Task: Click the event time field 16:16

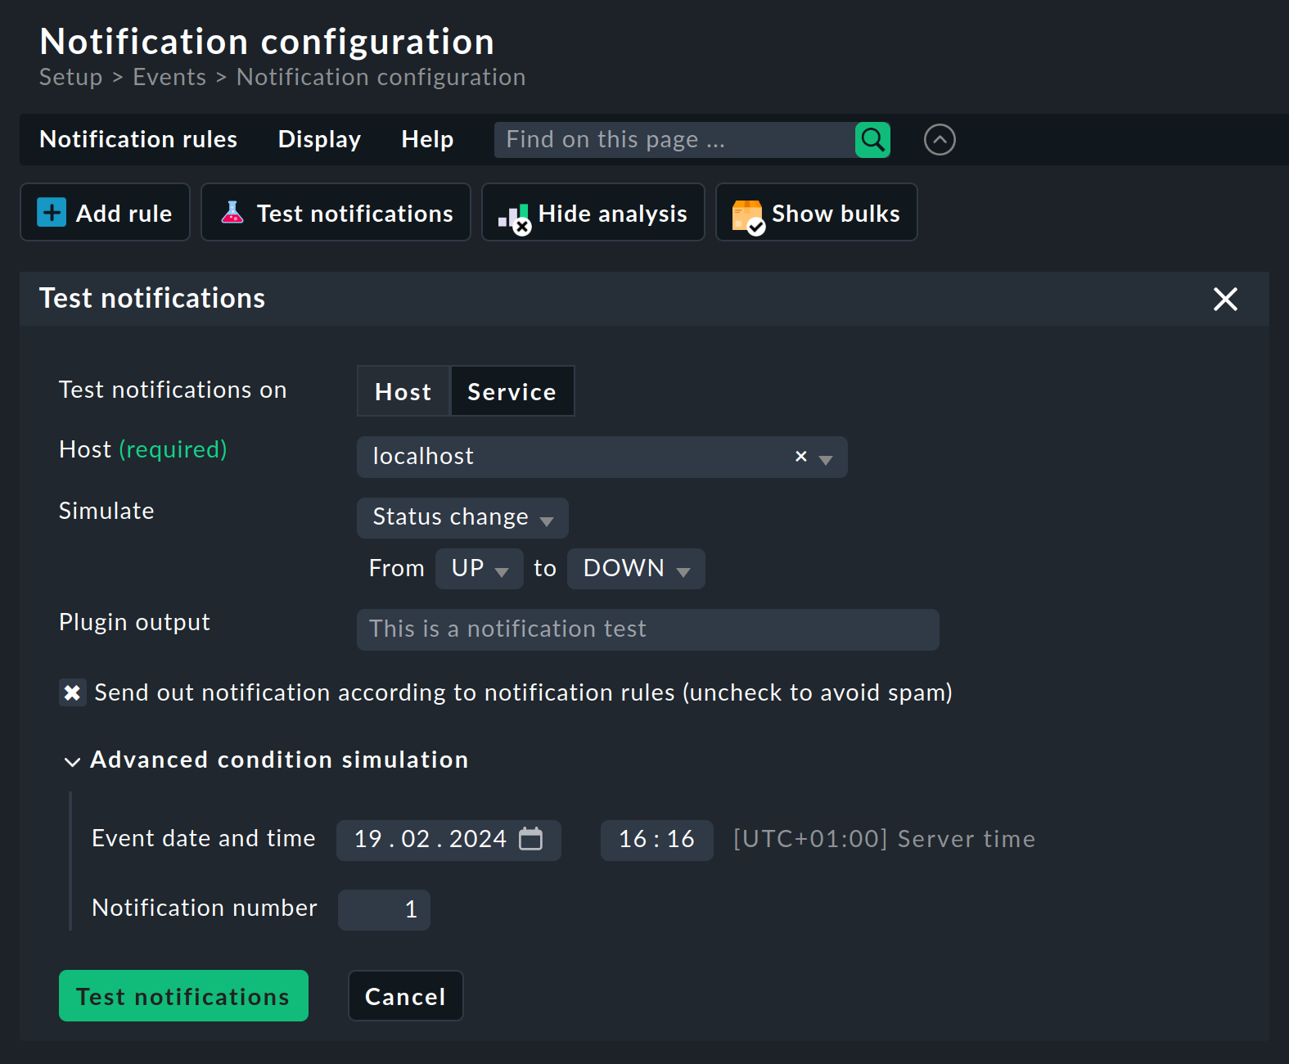Action: (656, 840)
